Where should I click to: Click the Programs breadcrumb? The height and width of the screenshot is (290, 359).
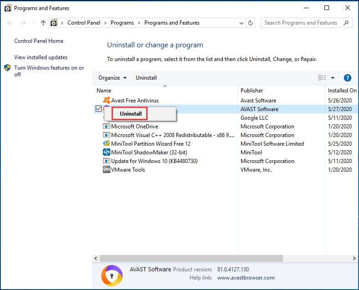[x=122, y=23]
